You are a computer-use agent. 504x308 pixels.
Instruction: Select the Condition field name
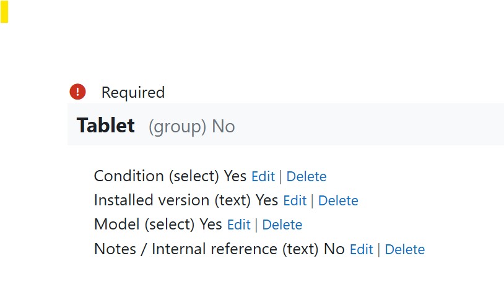coord(129,176)
